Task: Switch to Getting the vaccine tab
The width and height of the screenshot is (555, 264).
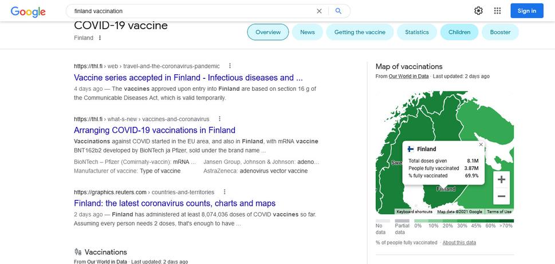Action: coord(360,32)
